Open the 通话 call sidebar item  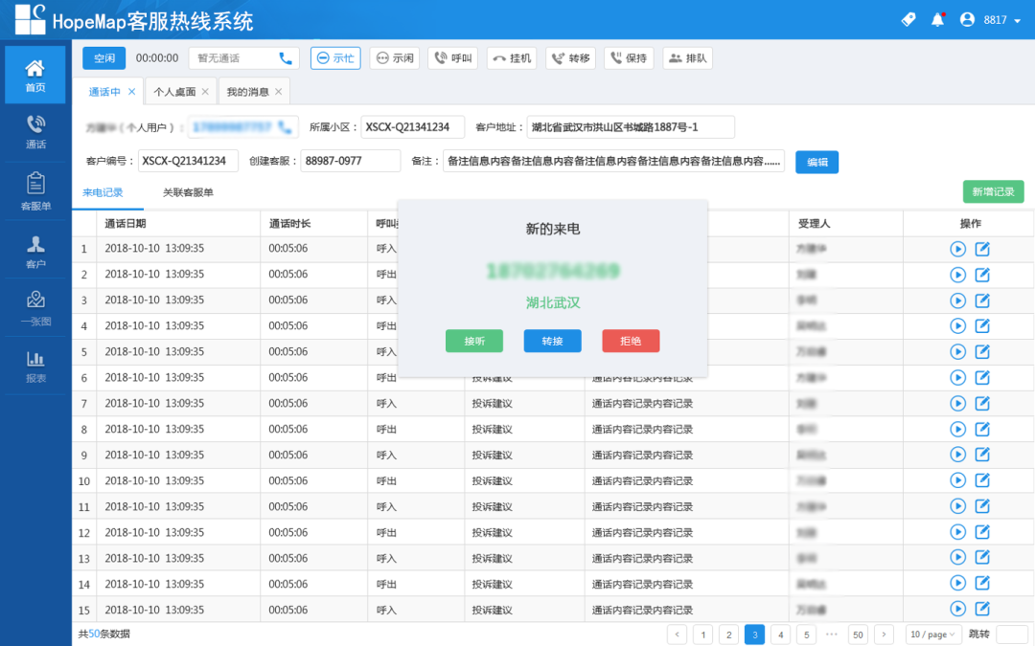(35, 132)
